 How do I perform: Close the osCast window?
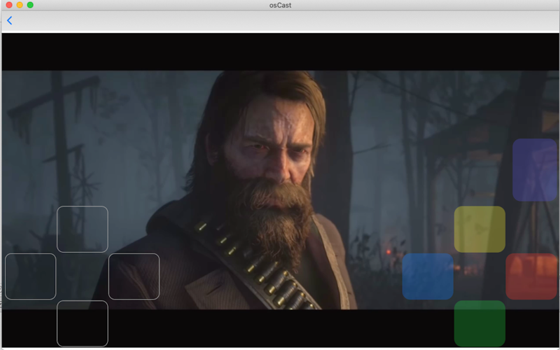tap(9, 5)
